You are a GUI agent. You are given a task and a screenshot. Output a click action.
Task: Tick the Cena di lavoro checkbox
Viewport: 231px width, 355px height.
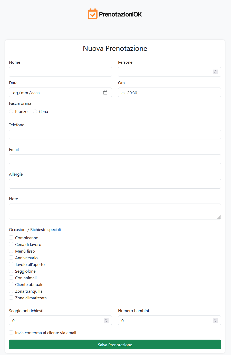(x=11, y=244)
